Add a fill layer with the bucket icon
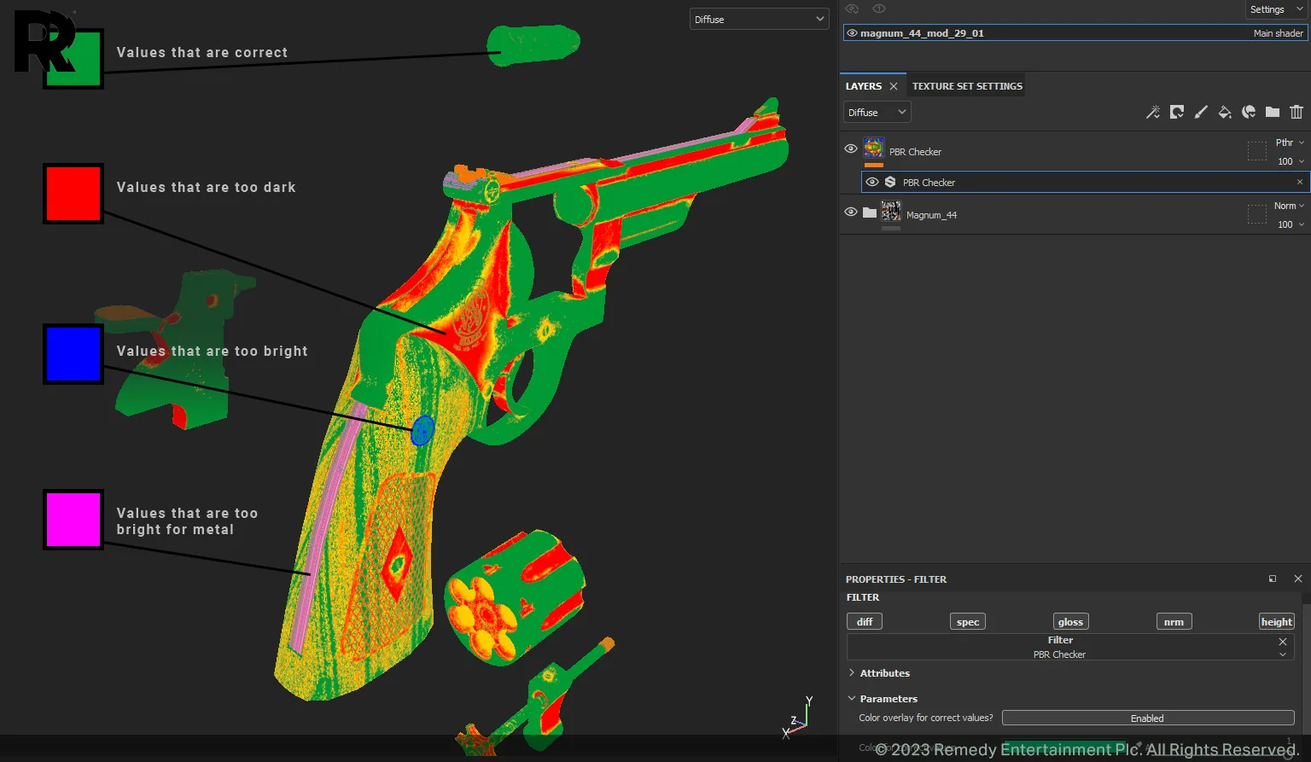This screenshot has height=762, width=1311. [1225, 112]
